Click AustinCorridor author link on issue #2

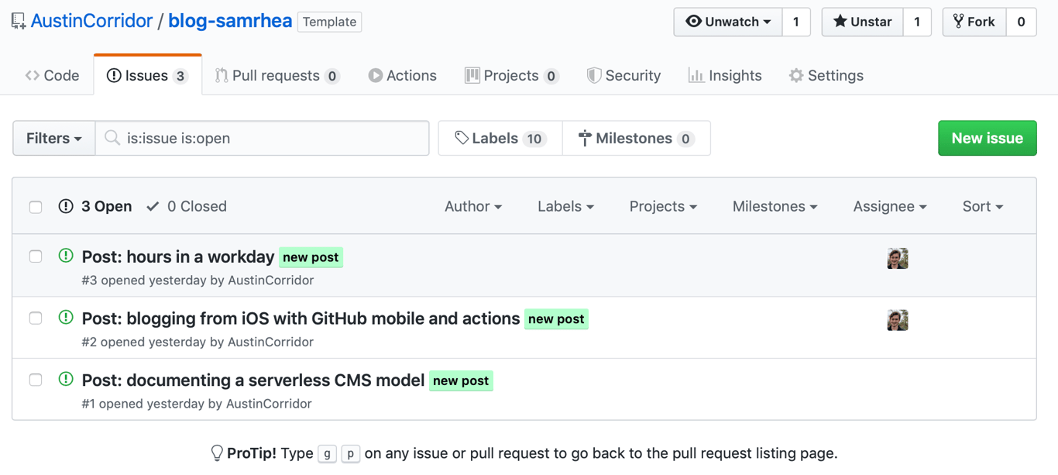coord(270,342)
